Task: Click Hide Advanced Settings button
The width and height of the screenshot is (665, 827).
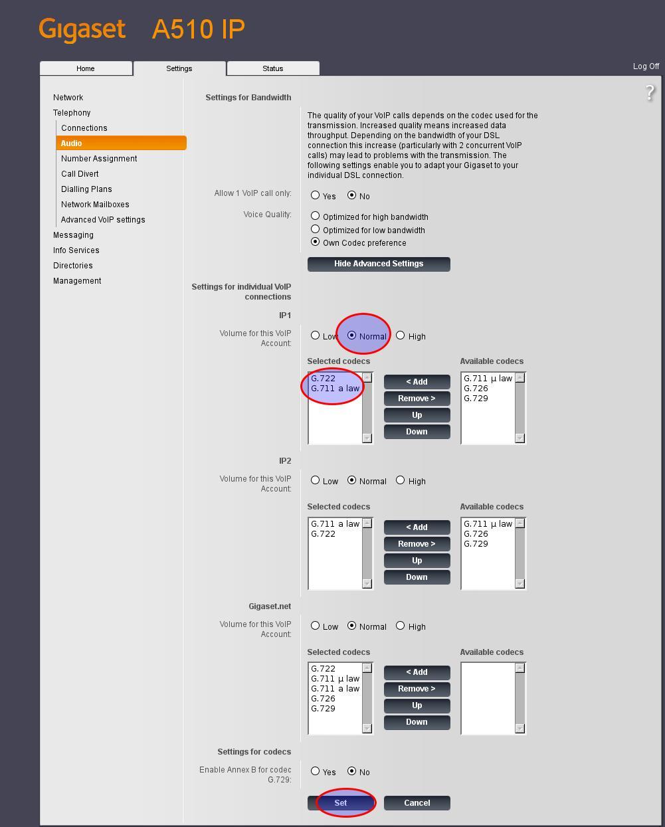Action: 379,264
